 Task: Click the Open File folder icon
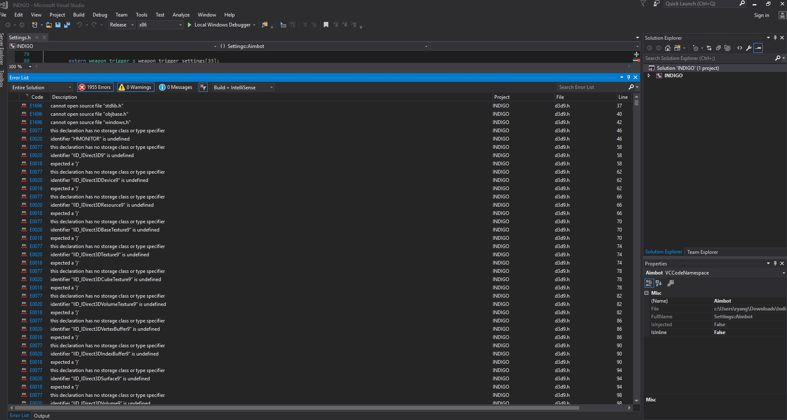click(x=49, y=25)
